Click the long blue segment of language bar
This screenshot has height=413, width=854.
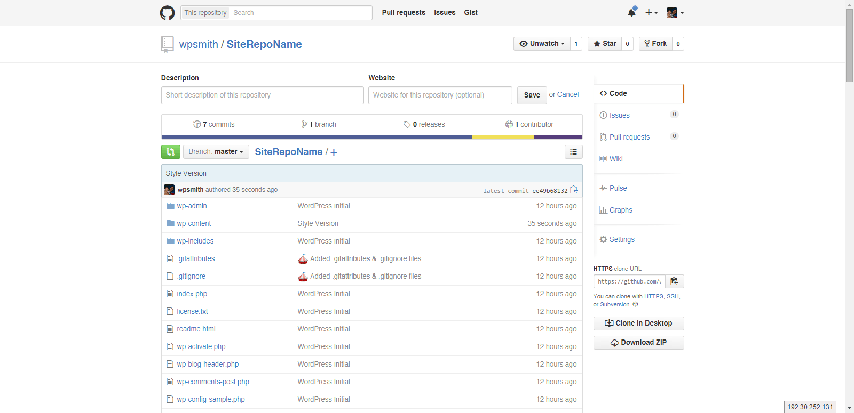coord(317,137)
